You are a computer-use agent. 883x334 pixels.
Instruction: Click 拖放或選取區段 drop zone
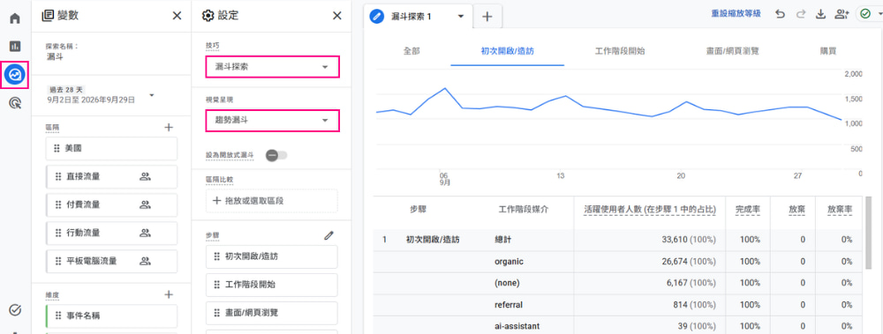[x=272, y=201]
